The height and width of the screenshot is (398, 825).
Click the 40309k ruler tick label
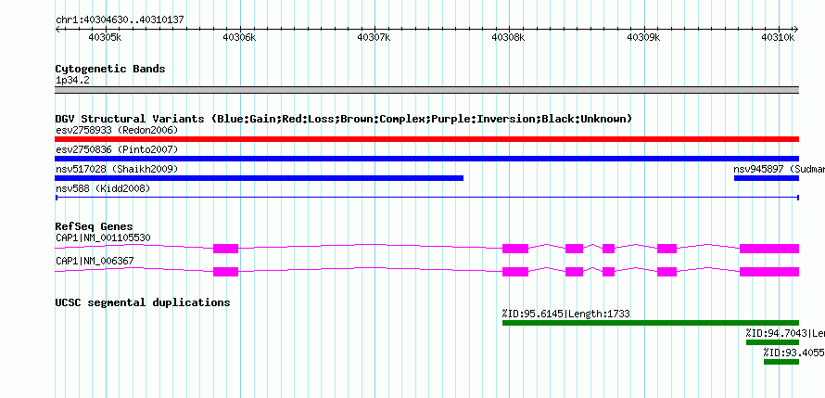[643, 37]
